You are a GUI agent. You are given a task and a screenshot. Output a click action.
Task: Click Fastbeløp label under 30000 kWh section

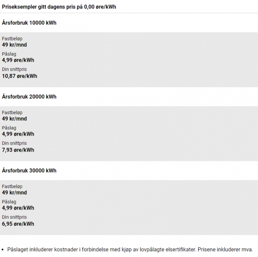pyautogui.click(x=12, y=186)
